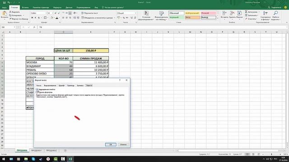
Task: Switch to the Review (Рецензирование) ribbon tab
Action: coord(83,8)
